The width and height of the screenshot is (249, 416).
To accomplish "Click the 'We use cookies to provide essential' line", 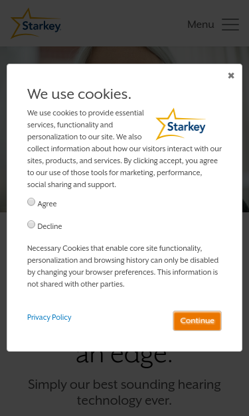I will click(x=86, y=113).
